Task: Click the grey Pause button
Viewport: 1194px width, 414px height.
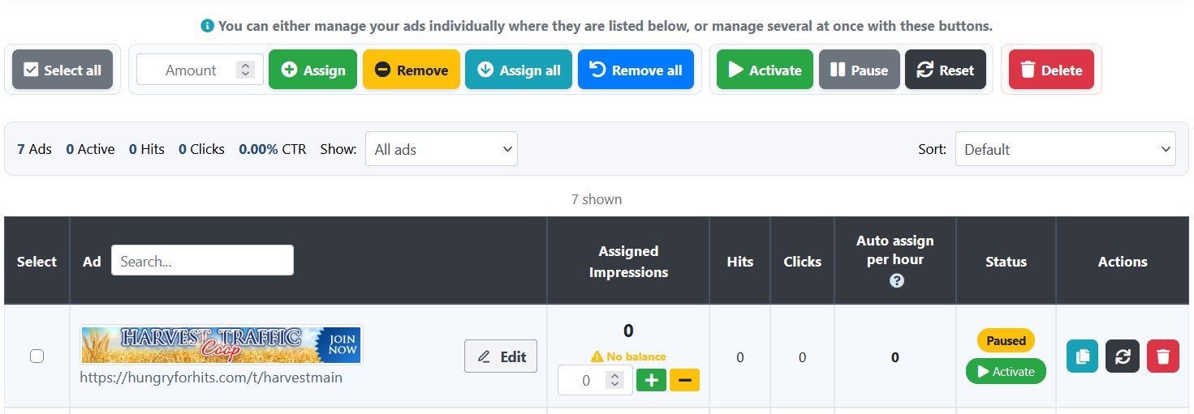Action: coord(859,70)
